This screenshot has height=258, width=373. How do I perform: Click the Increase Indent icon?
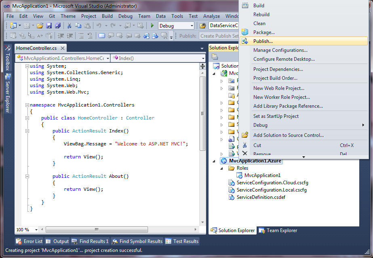pyautogui.click(x=70, y=36)
